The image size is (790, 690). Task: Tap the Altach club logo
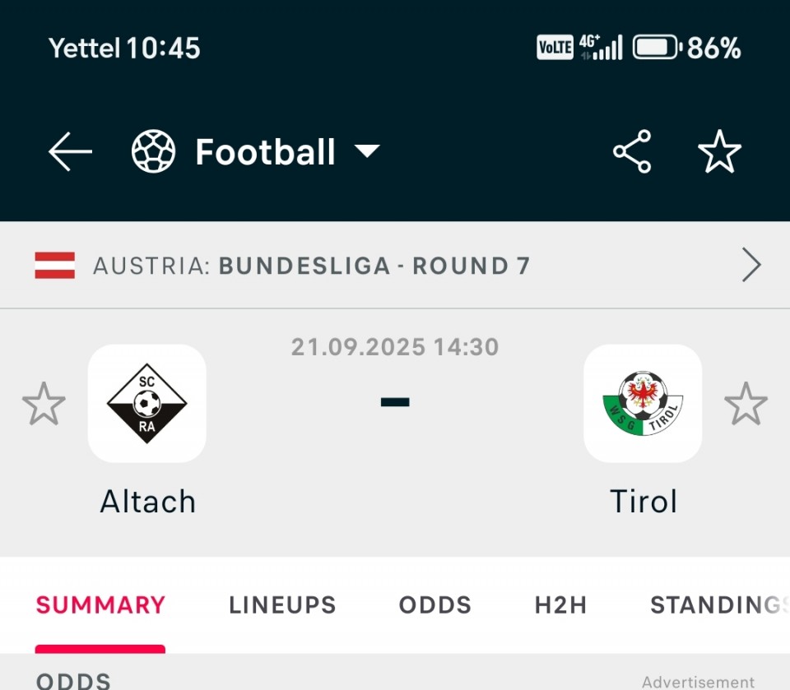click(147, 403)
